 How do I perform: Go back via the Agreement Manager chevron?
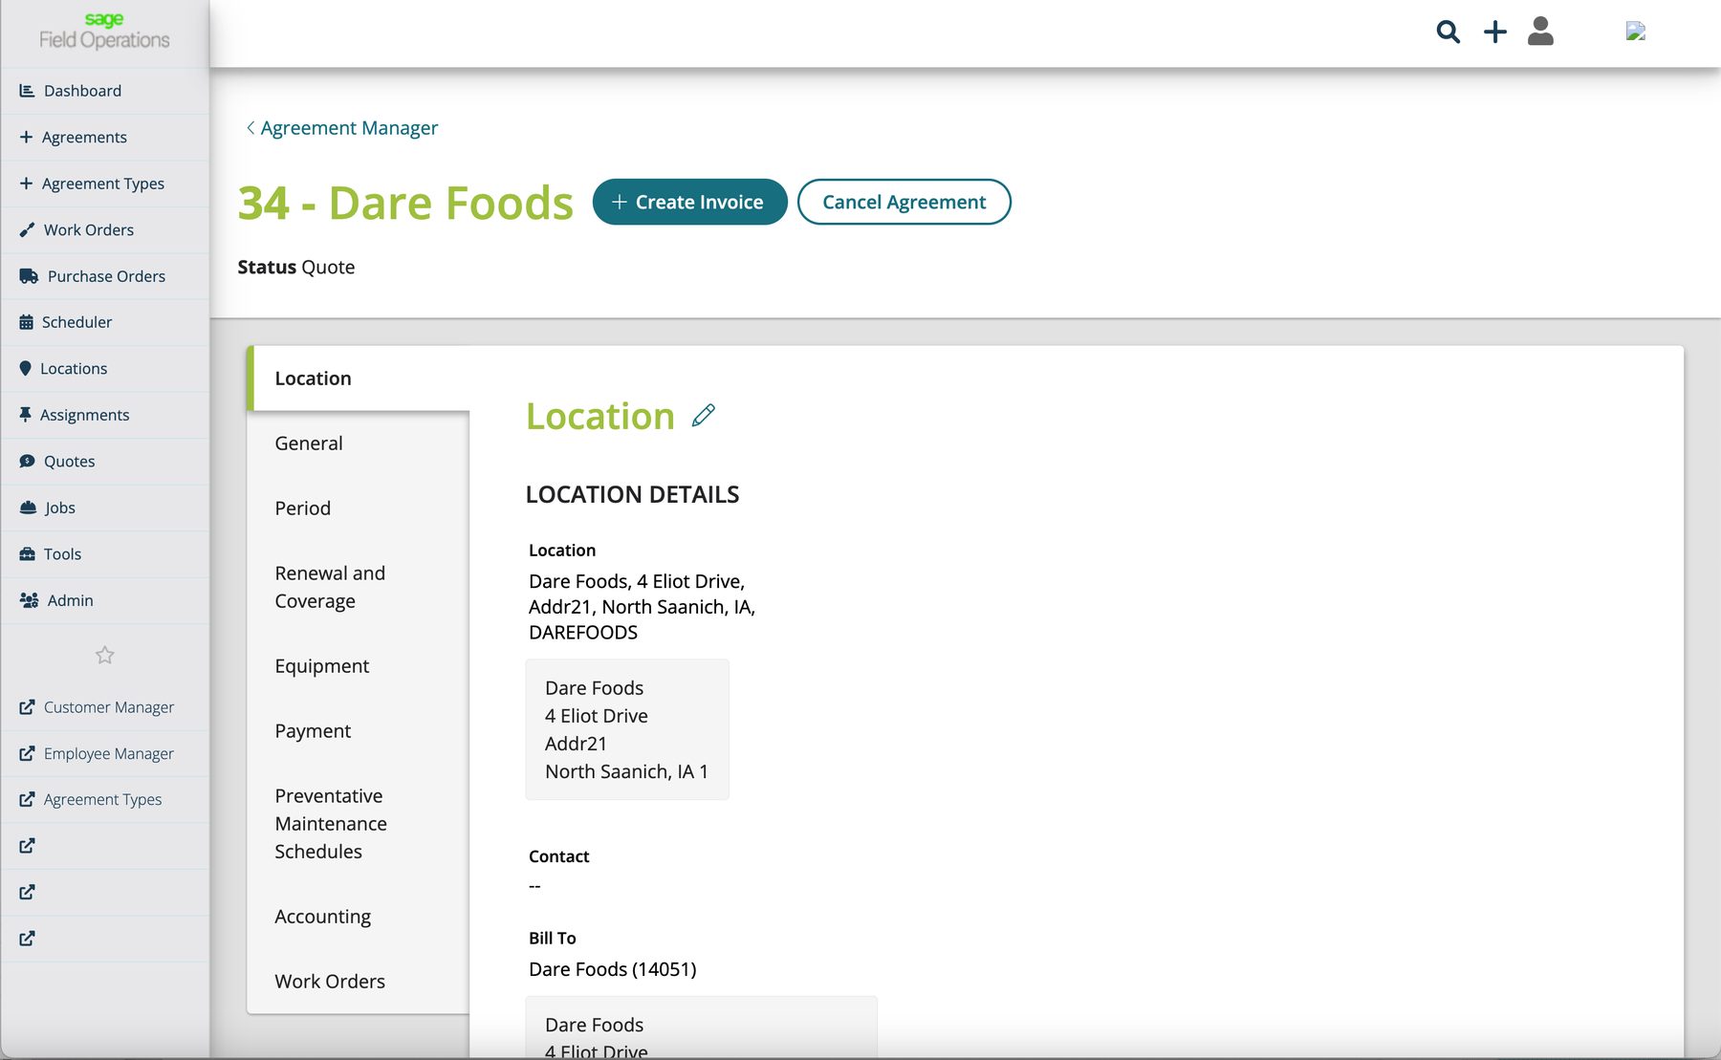click(x=251, y=128)
